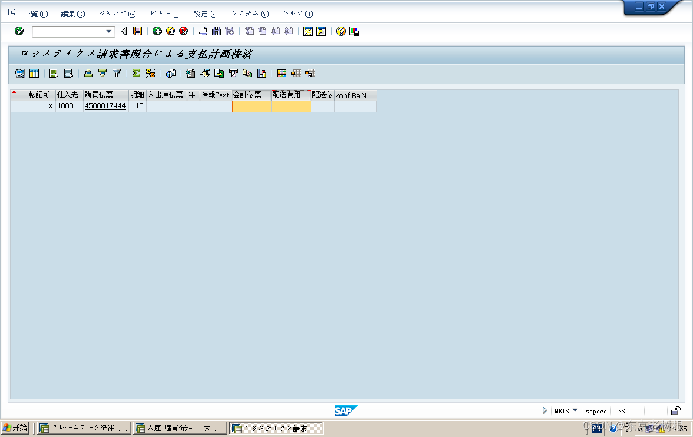
Task: Click the set filter funnel icon
Action: [116, 73]
